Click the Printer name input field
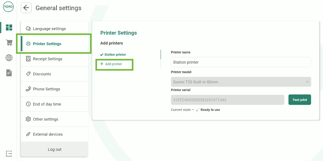This screenshot has height=161, width=323. coord(241,62)
